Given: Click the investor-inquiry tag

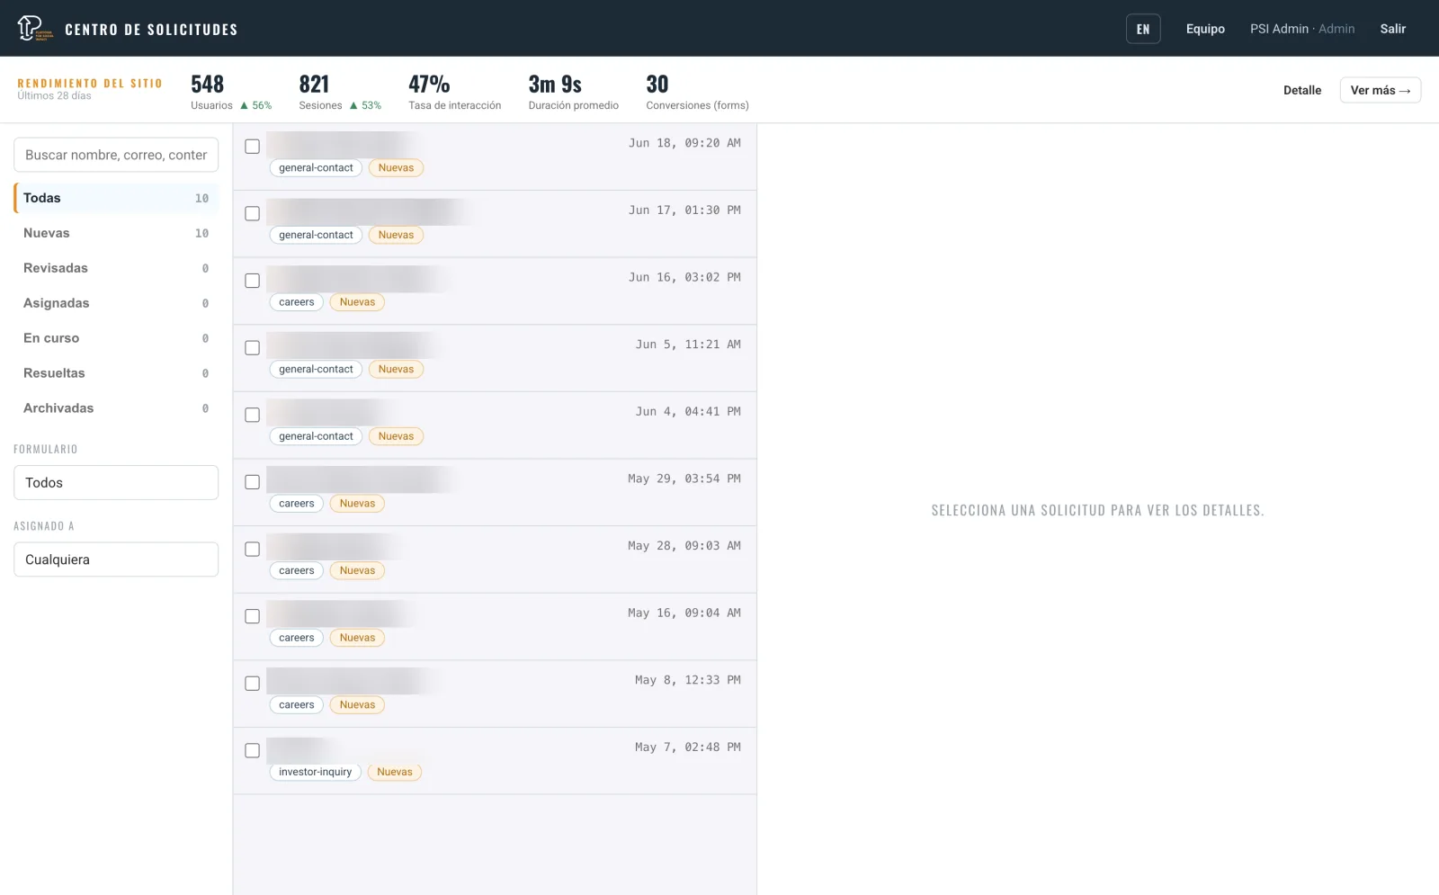Looking at the screenshot, I should coord(315,772).
